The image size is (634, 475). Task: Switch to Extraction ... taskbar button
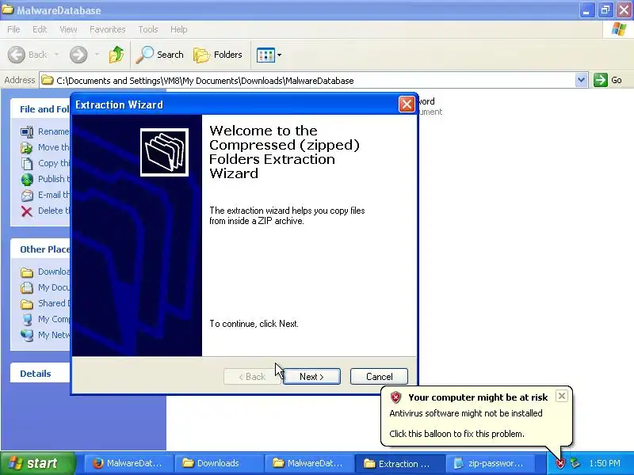pos(399,463)
